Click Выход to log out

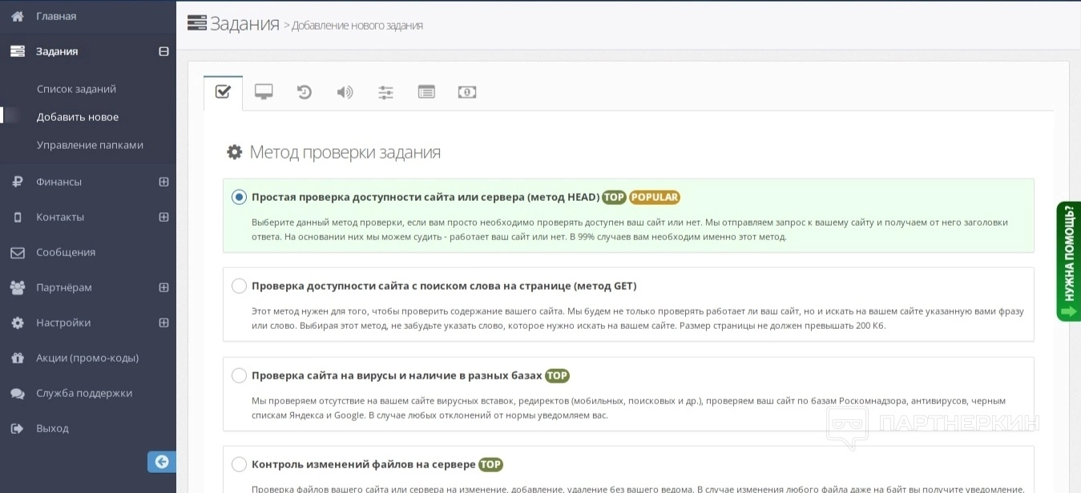pyautogui.click(x=52, y=428)
